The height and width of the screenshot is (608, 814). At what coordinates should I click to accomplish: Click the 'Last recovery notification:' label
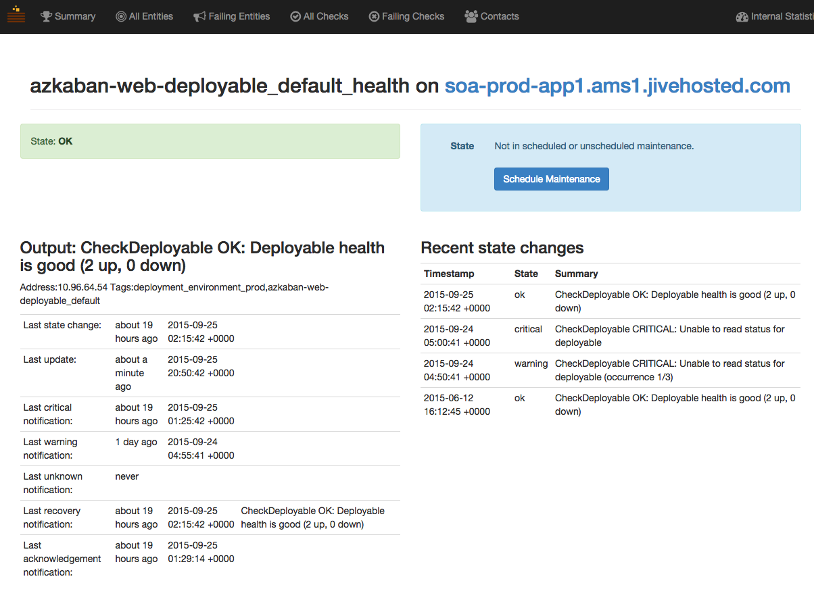(52, 517)
